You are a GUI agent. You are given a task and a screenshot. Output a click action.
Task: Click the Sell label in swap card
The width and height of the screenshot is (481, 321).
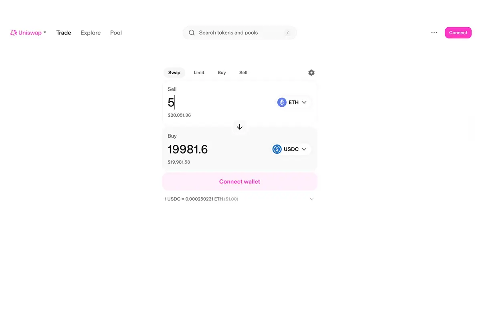point(172,89)
